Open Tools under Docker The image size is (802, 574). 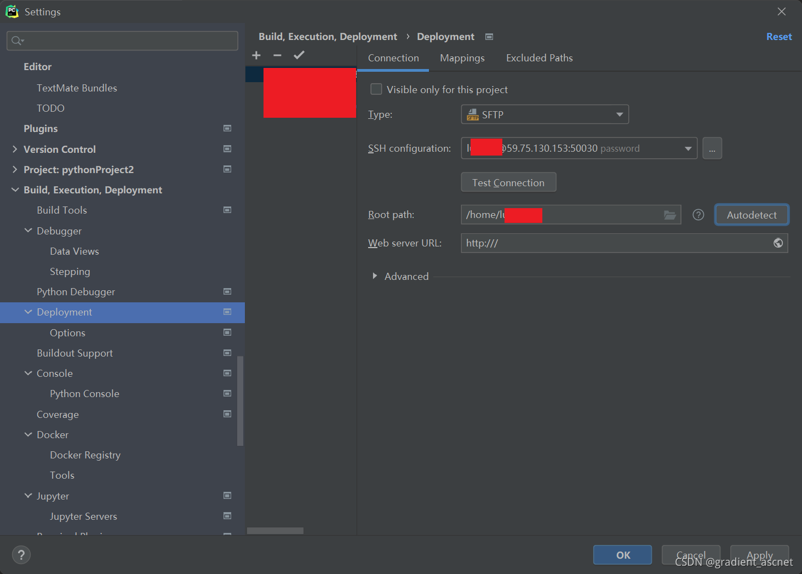(x=62, y=475)
